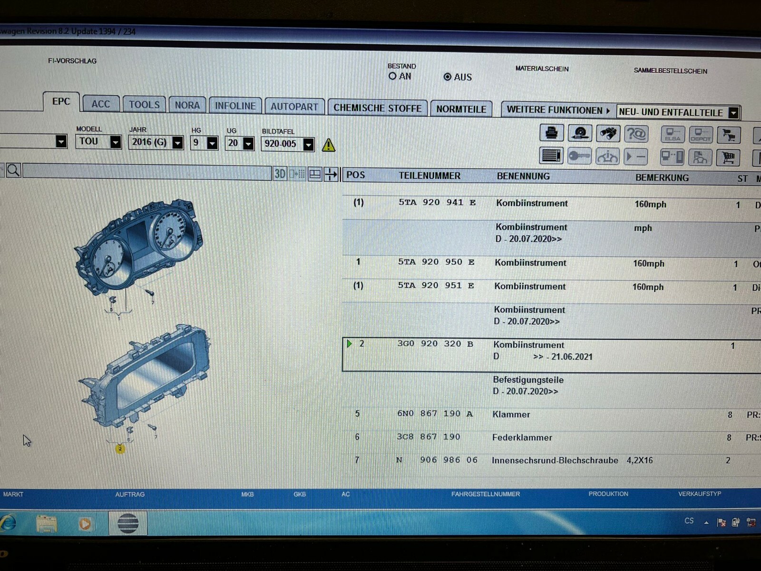761x571 pixels.
Task: Open the binoculars search tool
Action: click(x=608, y=133)
